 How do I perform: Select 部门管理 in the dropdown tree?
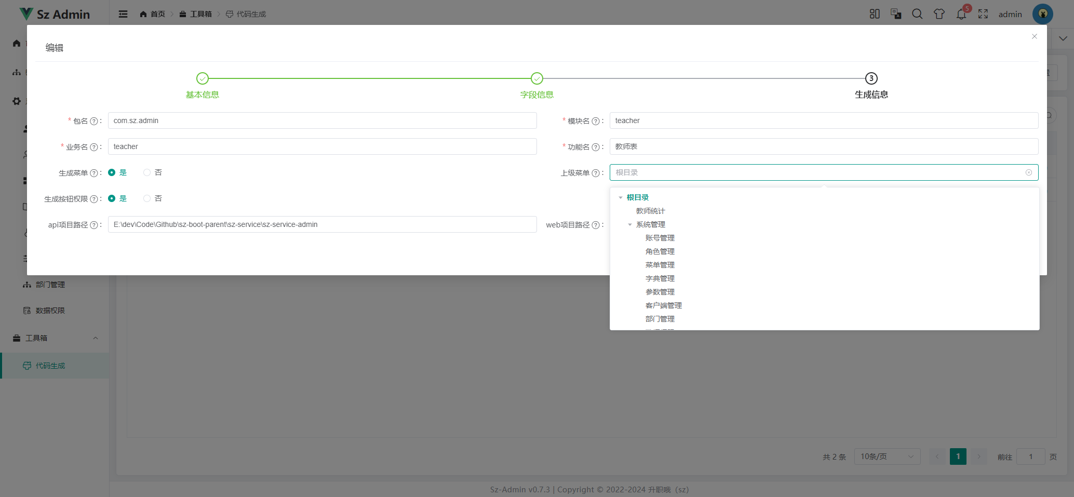tap(660, 319)
